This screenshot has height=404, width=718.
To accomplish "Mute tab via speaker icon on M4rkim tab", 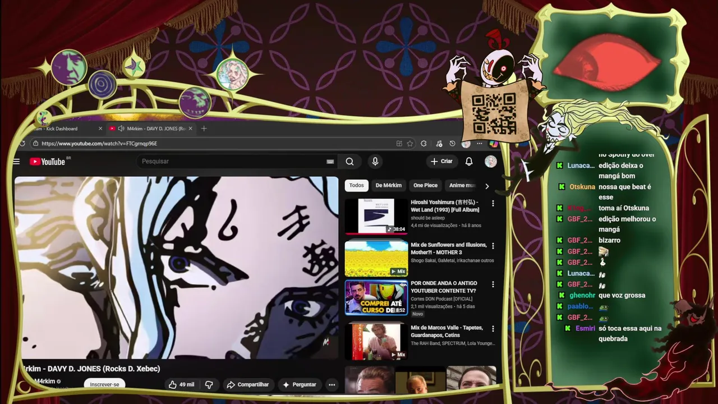I will [x=121, y=128].
